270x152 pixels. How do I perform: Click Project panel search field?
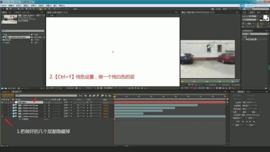(x=23, y=31)
